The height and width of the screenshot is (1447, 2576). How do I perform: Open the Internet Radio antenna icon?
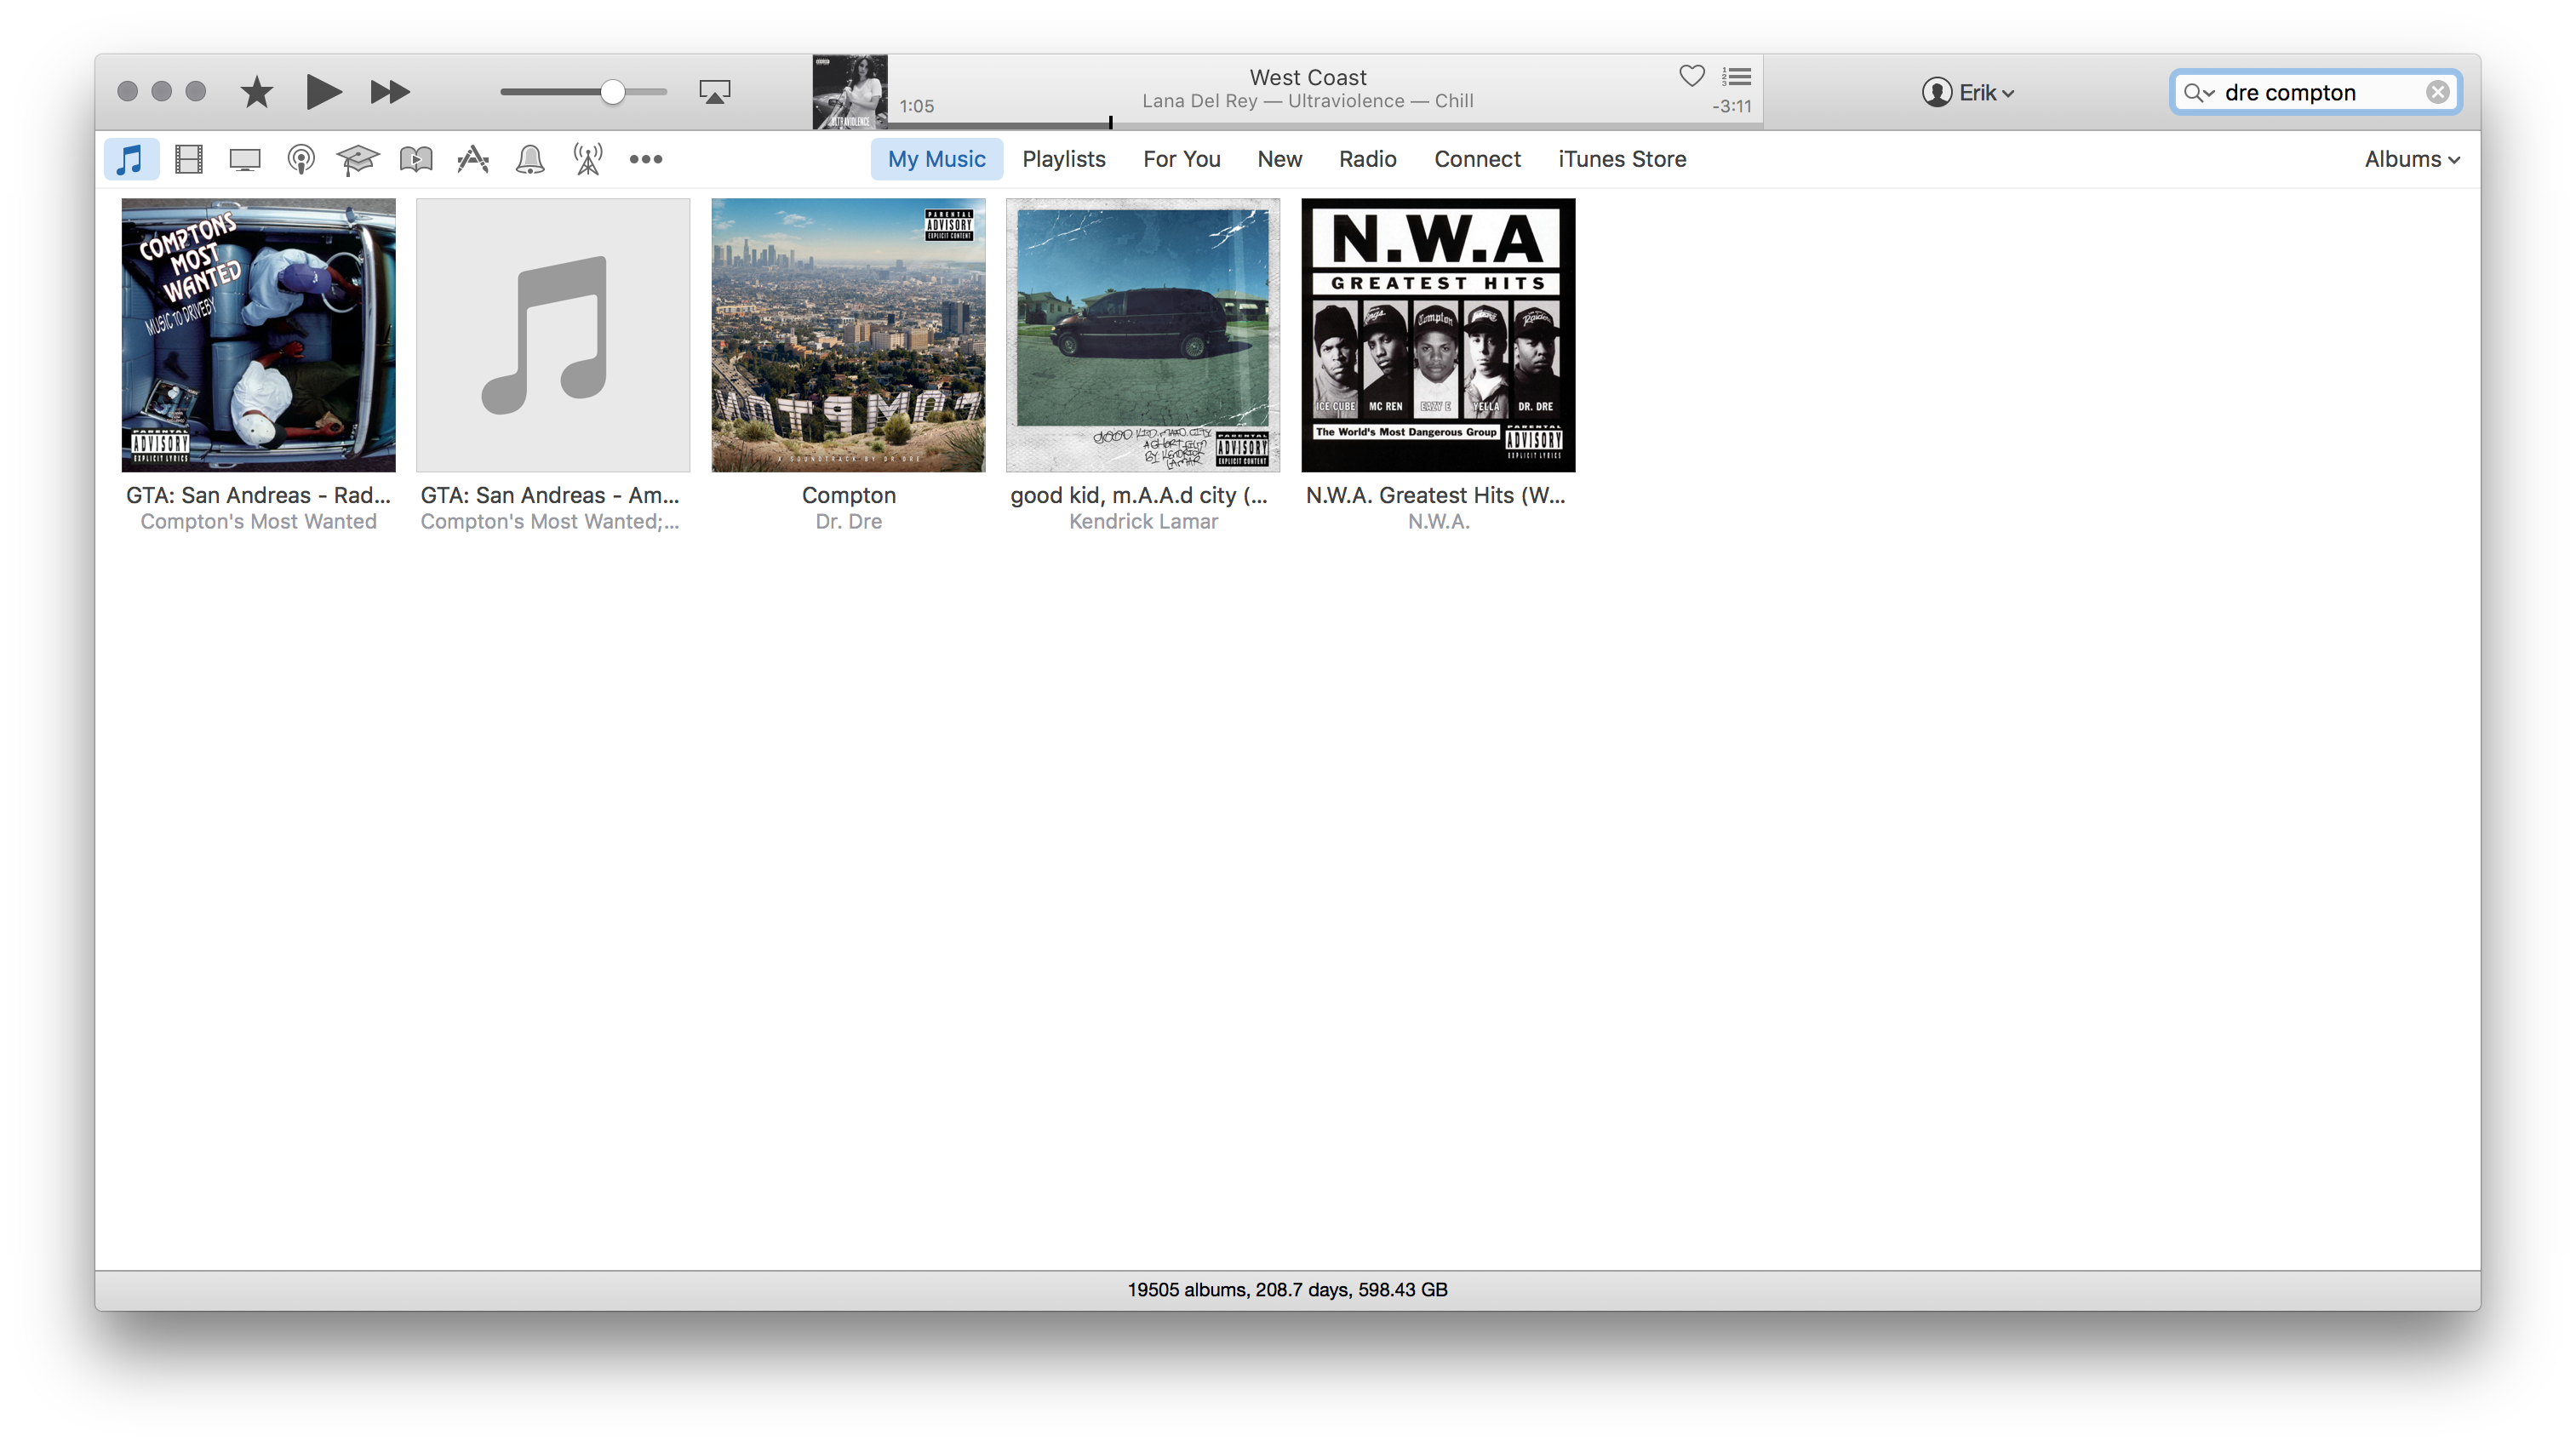point(588,159)
